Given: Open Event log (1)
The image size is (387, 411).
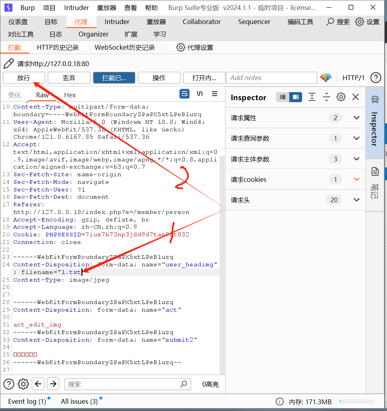Looking at the screenshot, I should (27, 401).
